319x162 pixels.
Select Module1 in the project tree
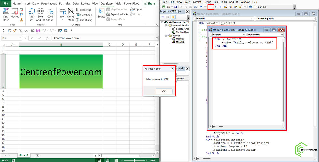pos(180,39)
